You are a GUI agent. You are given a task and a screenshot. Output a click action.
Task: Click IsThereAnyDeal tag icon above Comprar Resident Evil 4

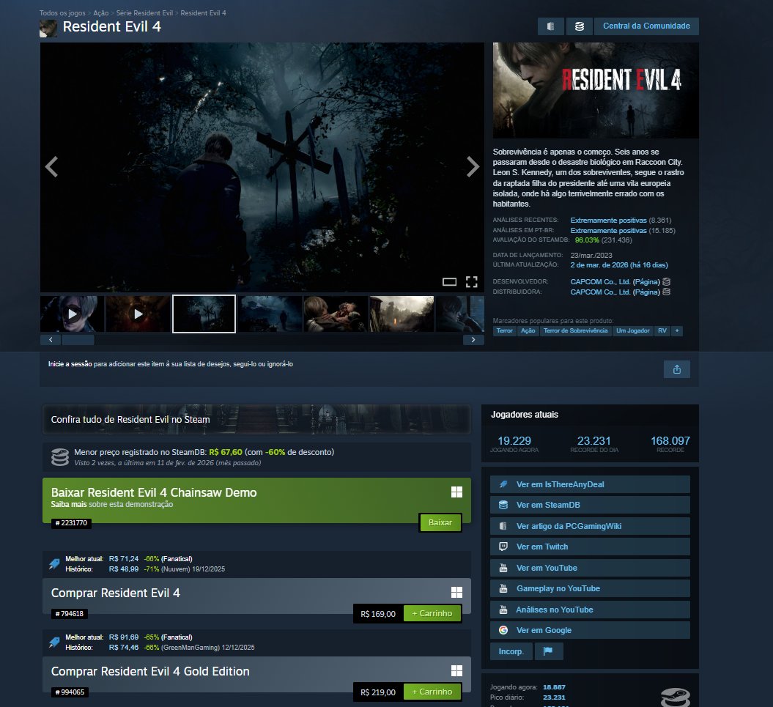54,564
